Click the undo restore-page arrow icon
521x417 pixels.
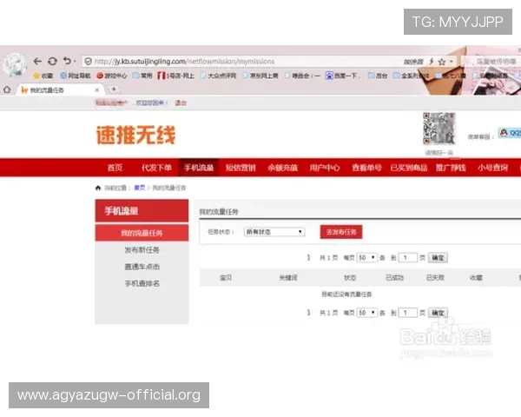(x=67, y=61)
